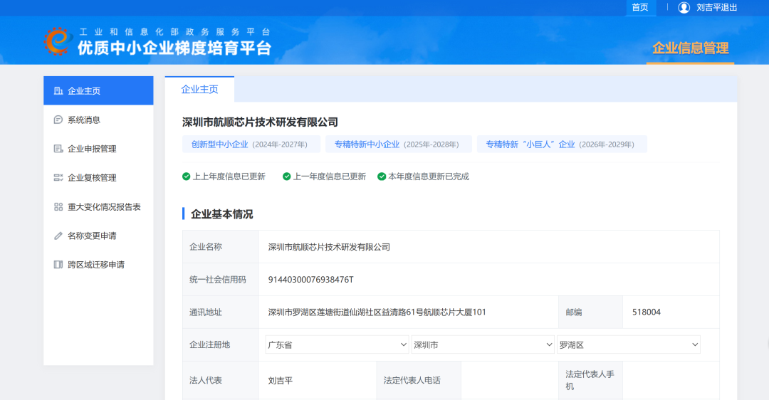Click the 优质中小企业梯度培育平台 title

pos(174,48)
